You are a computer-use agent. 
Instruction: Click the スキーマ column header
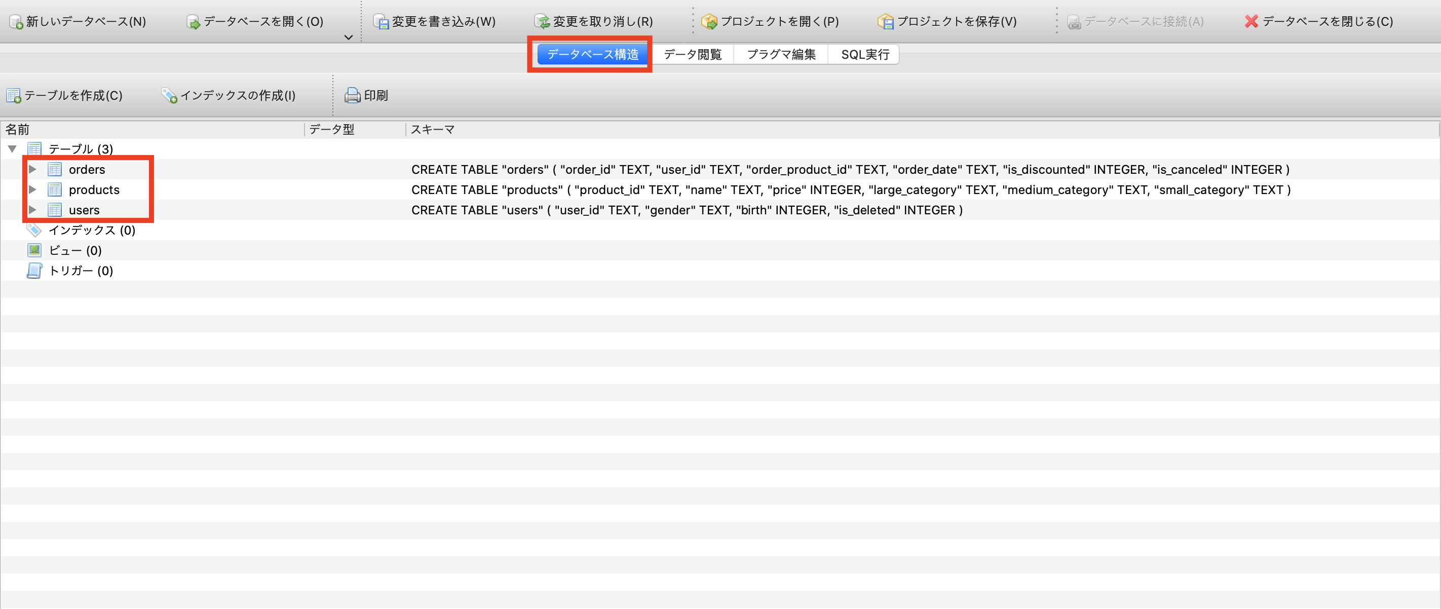(x=922, y=130)
